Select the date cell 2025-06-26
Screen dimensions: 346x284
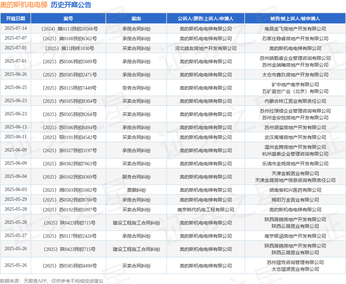(16, 74)
